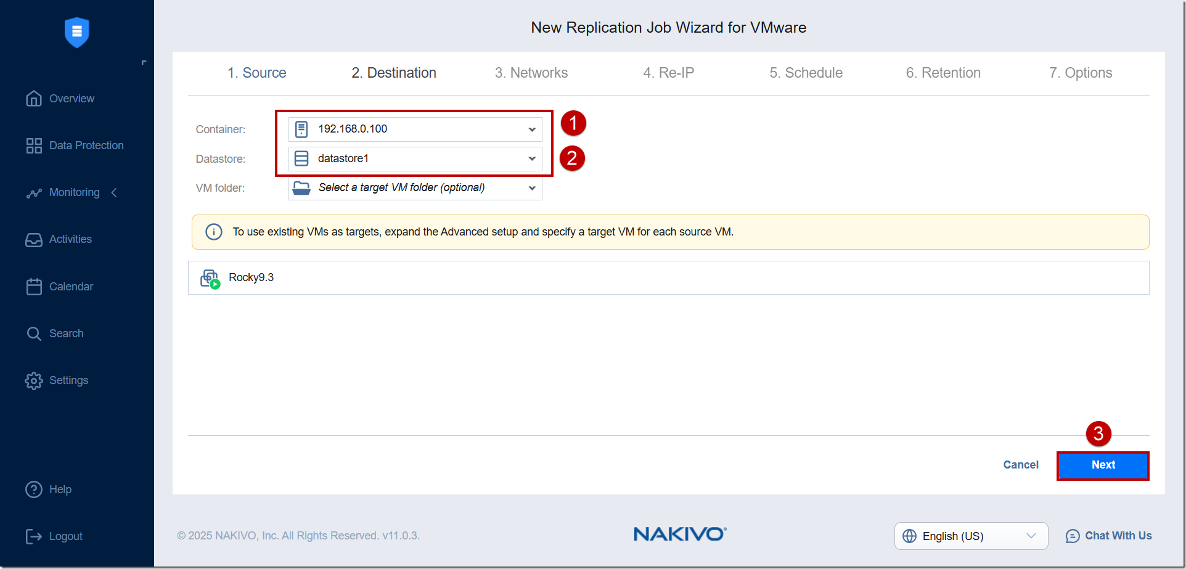Open the Datastore dropdown arrow
This screenshot has width=1186, height=569.
pyautogui.click(x=532, y=159)
